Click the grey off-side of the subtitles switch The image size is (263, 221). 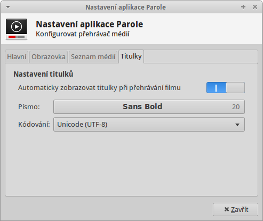235,87
